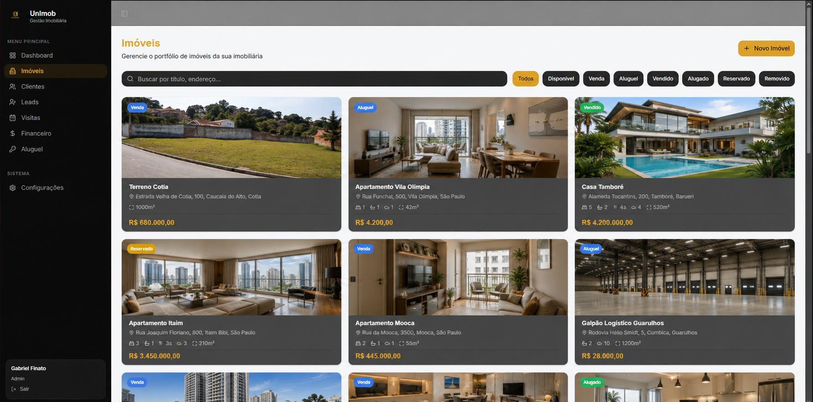Show Removido properties filter
The width and height of the screenshot is (813, 402).
tap(777, 79)
